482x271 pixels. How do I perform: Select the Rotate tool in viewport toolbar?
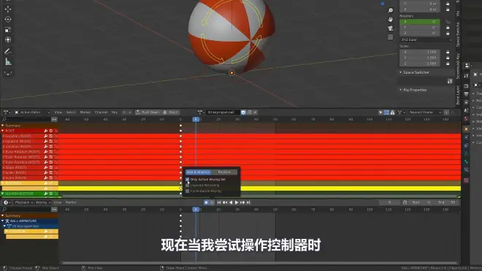[8, 20]
